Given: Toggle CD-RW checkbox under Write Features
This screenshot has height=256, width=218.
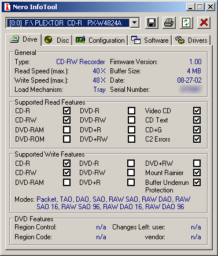Looking at the screenshot, I should (66, 172).
